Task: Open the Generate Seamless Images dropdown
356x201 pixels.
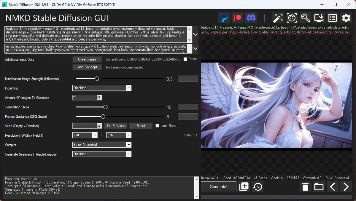Action: coord(102,154)
